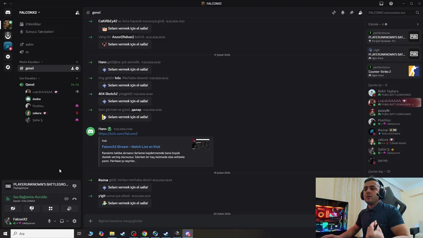The width and height of the screenshot is (423, 238).
Task: Click user PostHoc in voice channel
Action: point(52,106)
